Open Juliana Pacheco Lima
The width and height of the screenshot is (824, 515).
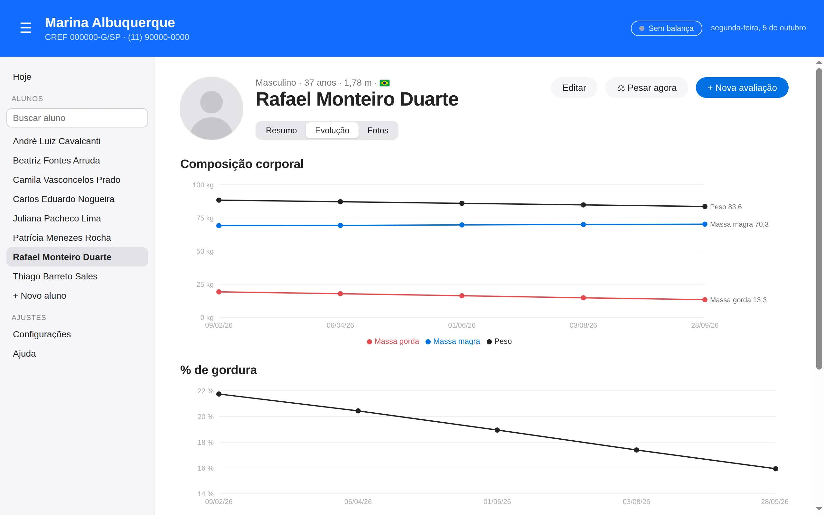point(77,218)
